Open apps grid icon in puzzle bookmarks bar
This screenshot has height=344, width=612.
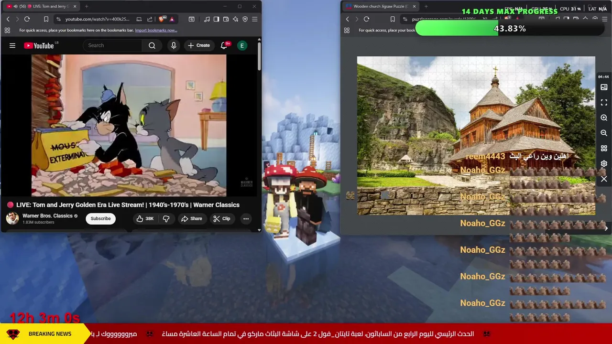[x=347, y=30]
